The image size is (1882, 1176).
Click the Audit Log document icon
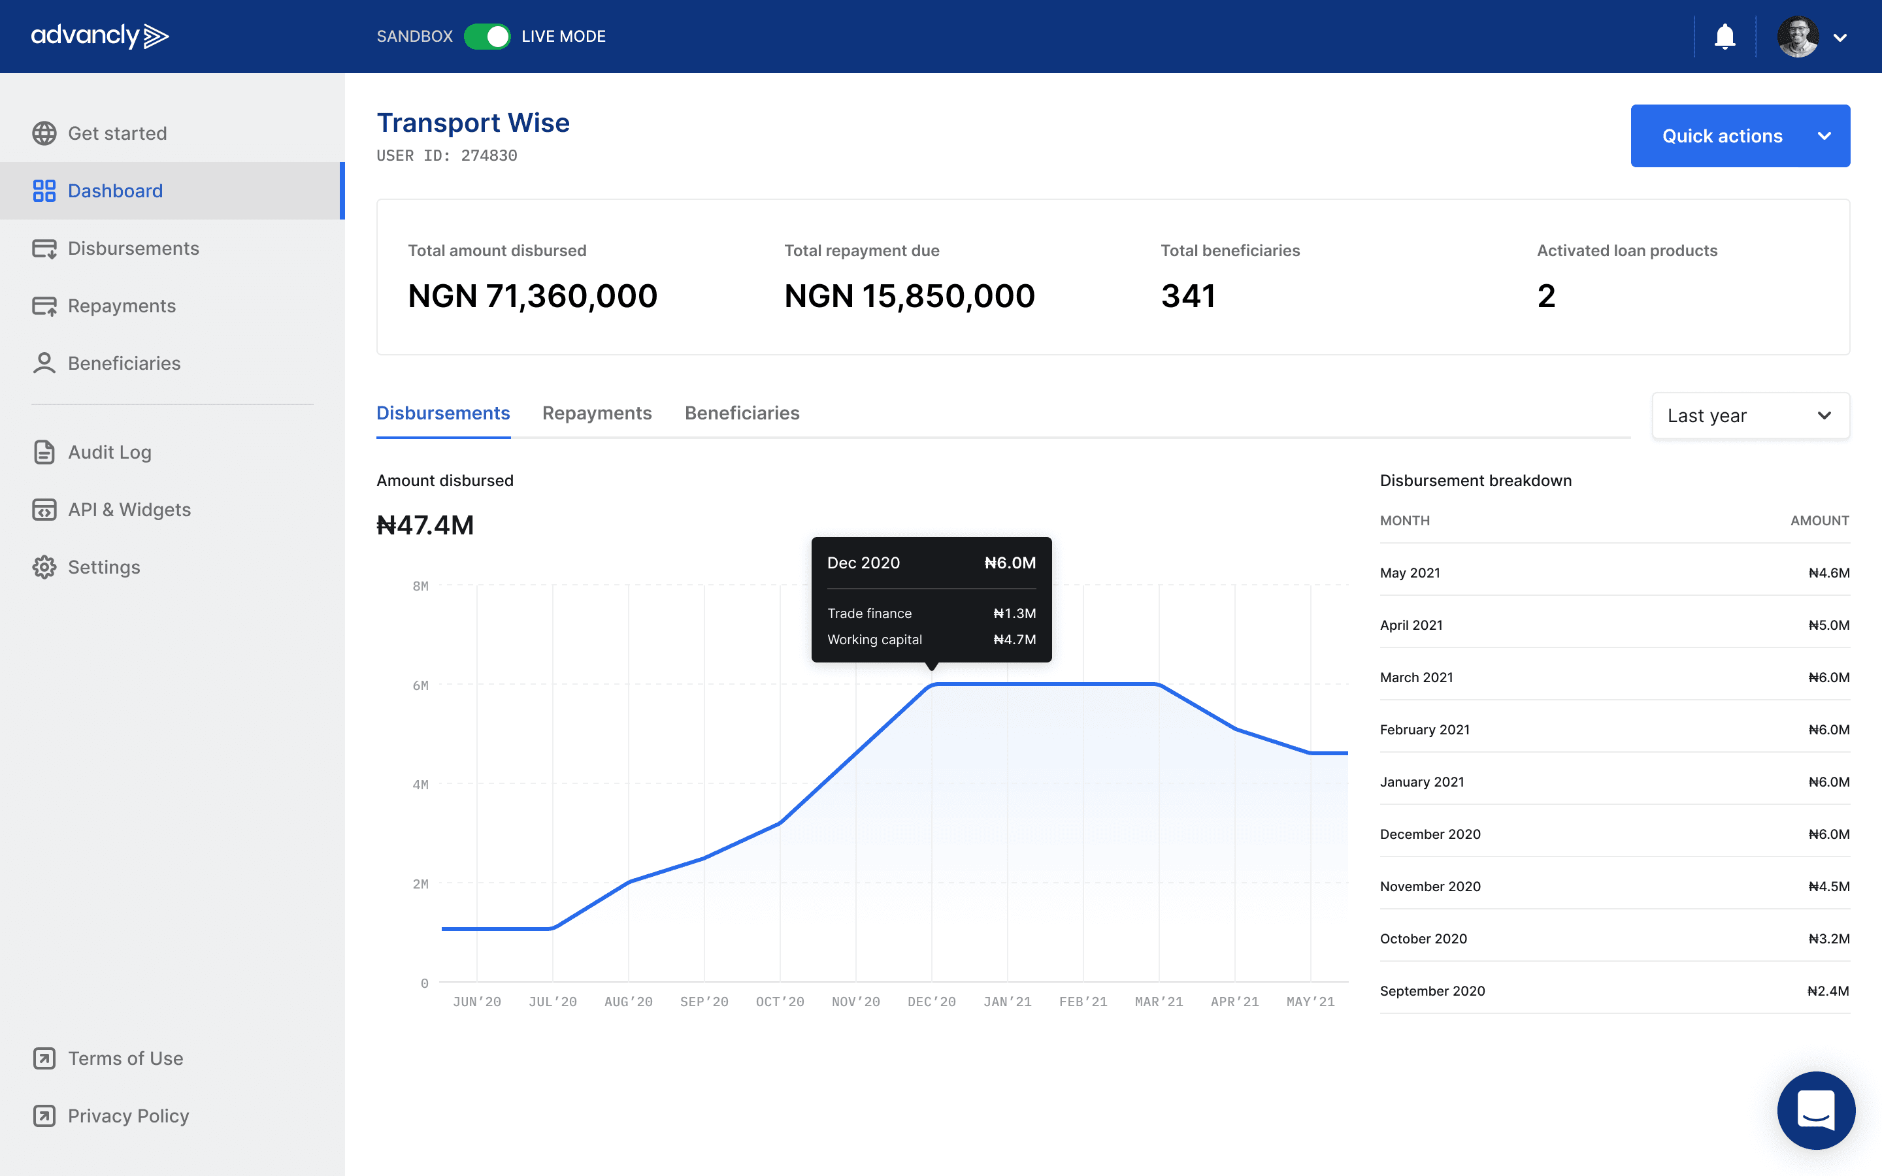[x=44, y=452]
